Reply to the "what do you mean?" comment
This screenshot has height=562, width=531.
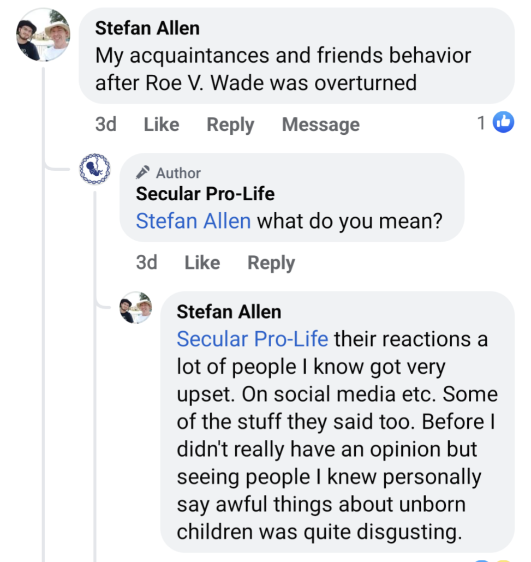(271, 262)
